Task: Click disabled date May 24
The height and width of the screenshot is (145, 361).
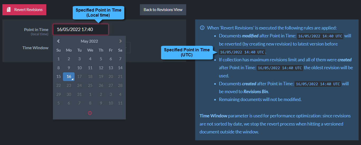Action: pyautogui.click(x=79, y=85)
